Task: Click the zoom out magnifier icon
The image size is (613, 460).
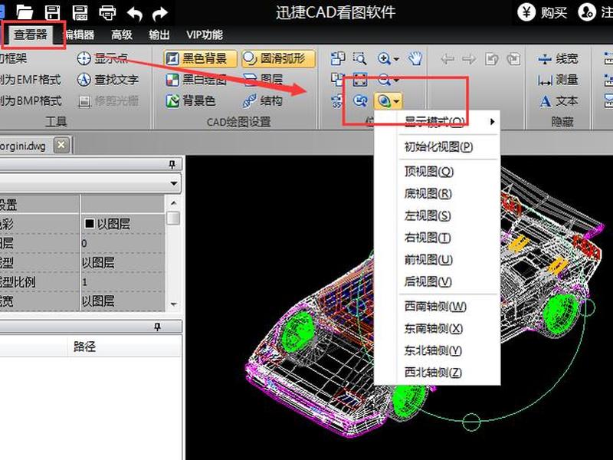Action: point(384,80)
